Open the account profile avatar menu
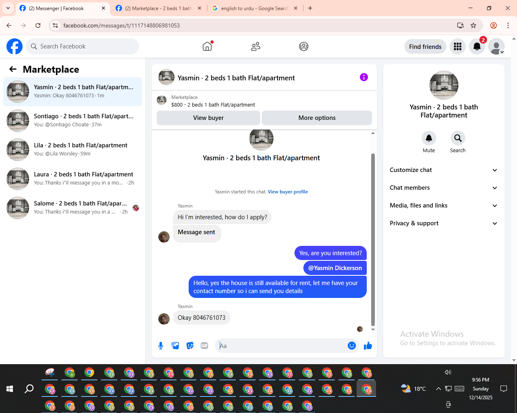 coord(496,46)
